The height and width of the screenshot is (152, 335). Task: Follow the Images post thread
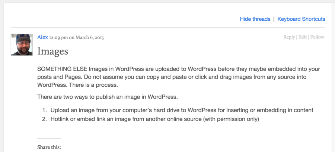point(317,37)
